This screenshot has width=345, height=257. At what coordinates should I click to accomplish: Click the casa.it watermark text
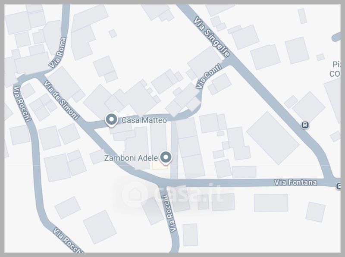[188, 194]
